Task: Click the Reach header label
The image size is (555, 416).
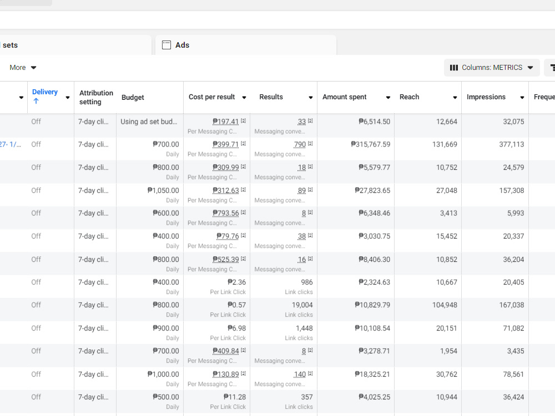Action: coord(409,97)
